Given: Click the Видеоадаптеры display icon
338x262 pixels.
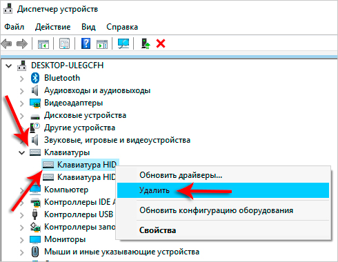Looking at the screenshot, I should [35, 103].
